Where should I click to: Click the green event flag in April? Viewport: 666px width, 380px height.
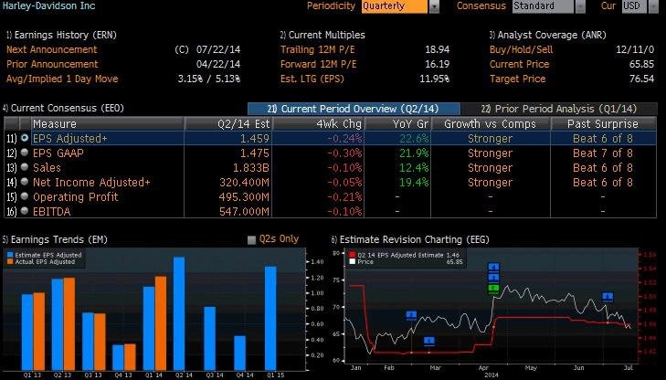[x=493, y=289]
